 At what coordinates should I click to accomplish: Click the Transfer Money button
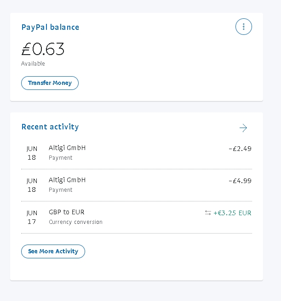50,83
